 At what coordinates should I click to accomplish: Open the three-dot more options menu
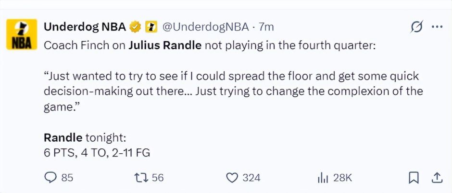click(x=437, y=27)
